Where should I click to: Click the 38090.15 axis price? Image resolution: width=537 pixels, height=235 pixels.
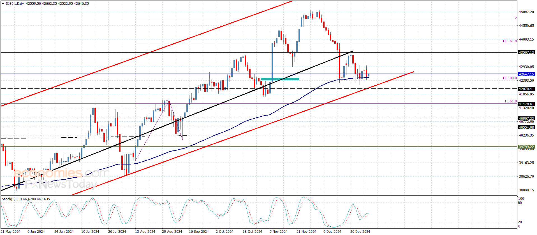[x=526, y=190]
